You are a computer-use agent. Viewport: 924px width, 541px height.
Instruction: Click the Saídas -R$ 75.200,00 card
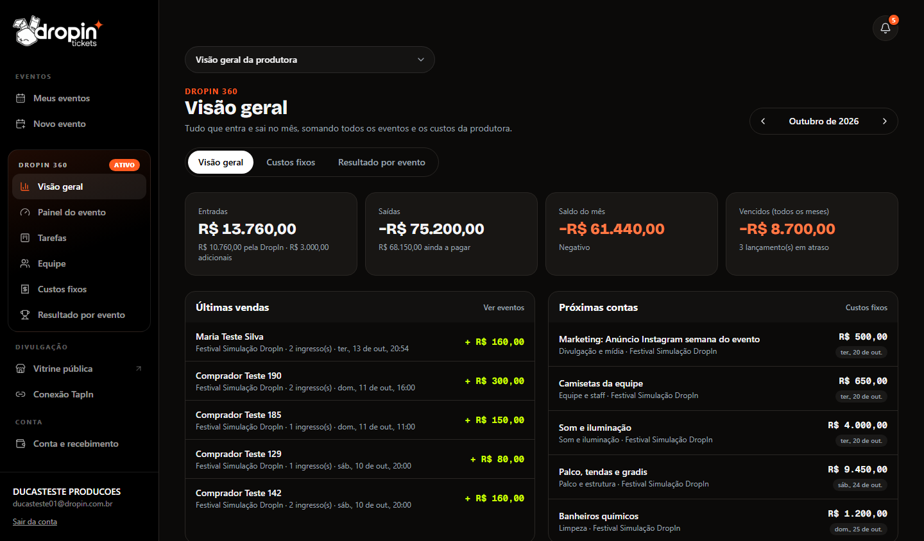pyautogui.click(x=451, y=234)
